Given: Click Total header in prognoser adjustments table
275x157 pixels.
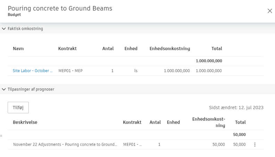Looking at the screenshot, I should [240, 122].
